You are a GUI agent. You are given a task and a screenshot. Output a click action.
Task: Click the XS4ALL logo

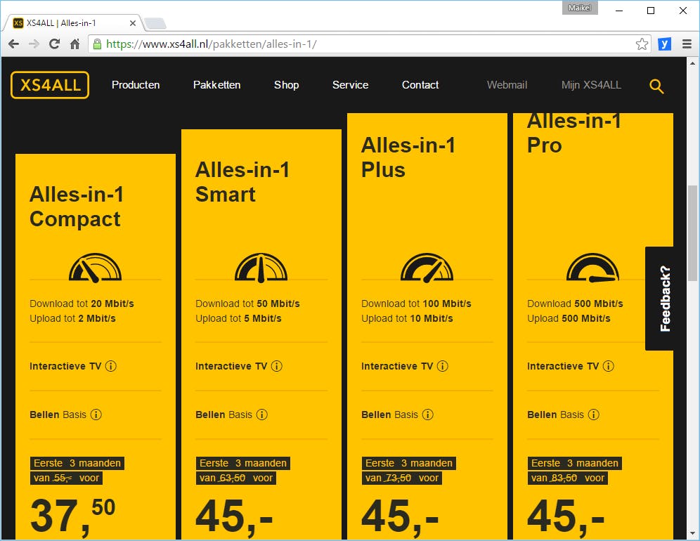(x=50, y=85)
